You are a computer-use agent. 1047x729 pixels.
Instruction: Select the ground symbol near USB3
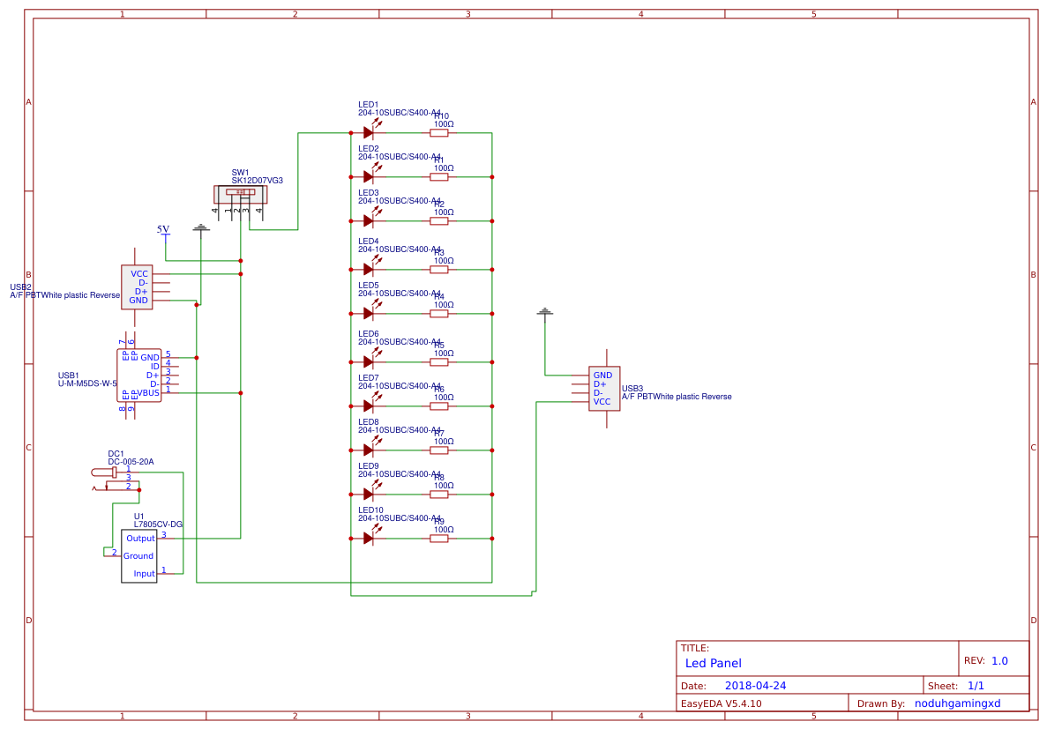point(545,313)
